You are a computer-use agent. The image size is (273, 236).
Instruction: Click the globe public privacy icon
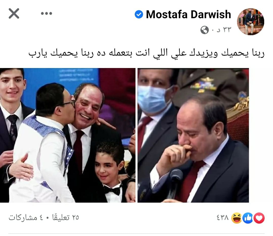coord(204,30)
